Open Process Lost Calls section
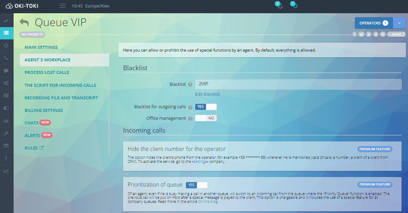 click(x=47, y=72)
